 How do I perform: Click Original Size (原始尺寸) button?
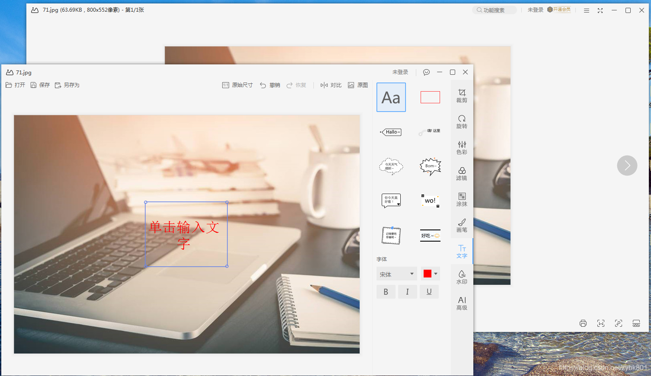pyautogui.click(x=237, y=85)
